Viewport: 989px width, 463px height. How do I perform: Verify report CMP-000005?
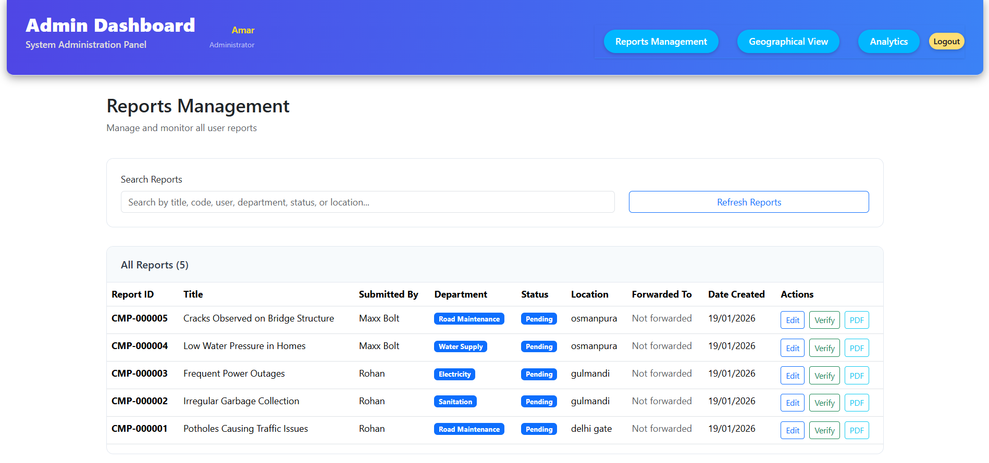pos(824,320)
